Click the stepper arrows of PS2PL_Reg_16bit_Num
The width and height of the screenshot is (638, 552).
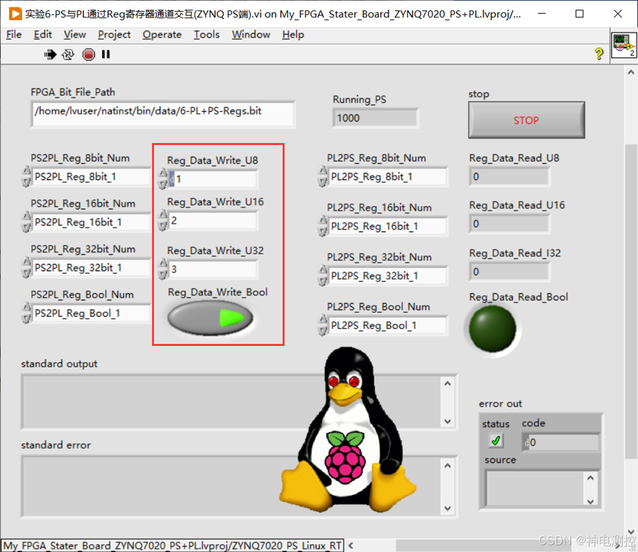click(x=26, y=222)
